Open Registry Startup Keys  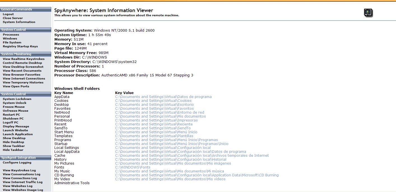[20, 46]
